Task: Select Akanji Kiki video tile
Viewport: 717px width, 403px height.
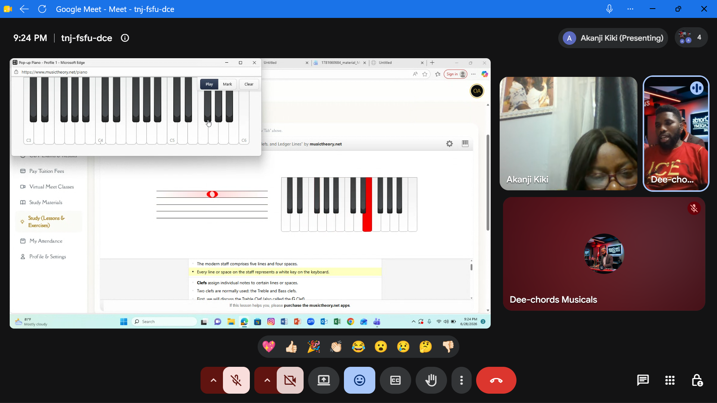Action: point(568,134)
